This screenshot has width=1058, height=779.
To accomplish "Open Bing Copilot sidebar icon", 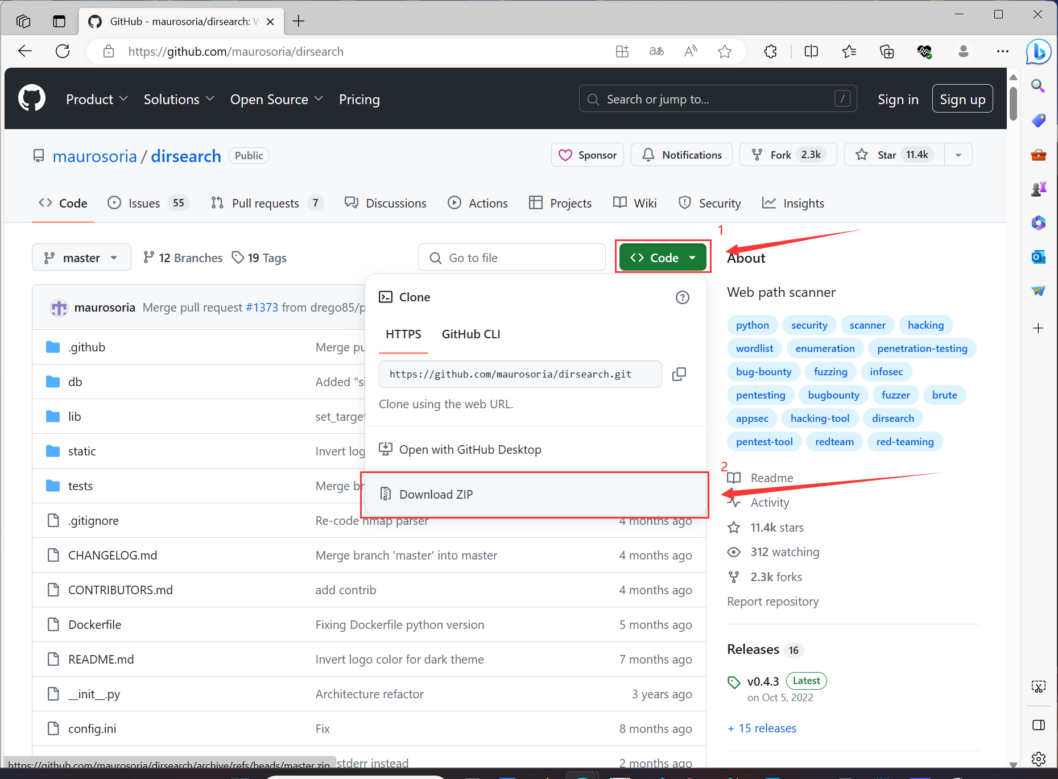I will (1039, 52).
